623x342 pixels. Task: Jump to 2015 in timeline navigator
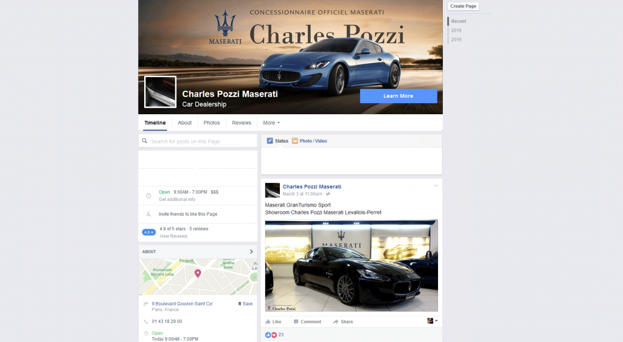pyautogui.click(x=456, y=39)
